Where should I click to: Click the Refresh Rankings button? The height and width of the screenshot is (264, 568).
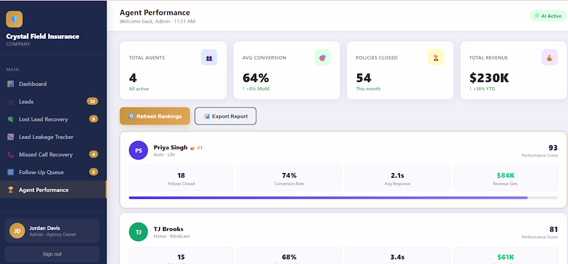[155, 116]
